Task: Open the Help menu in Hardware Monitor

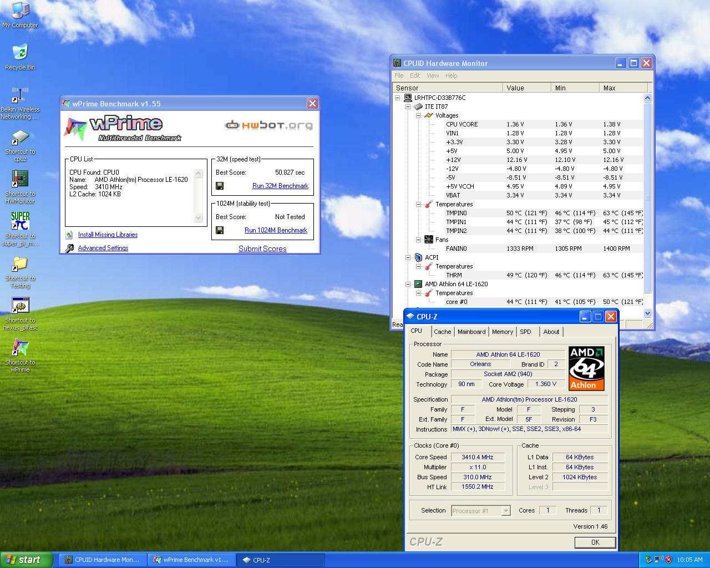Action: coord(452,75)
